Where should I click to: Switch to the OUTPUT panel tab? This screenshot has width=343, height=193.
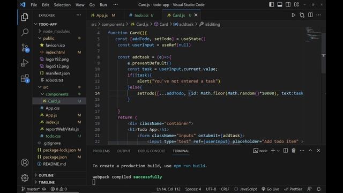coord(124,151)
